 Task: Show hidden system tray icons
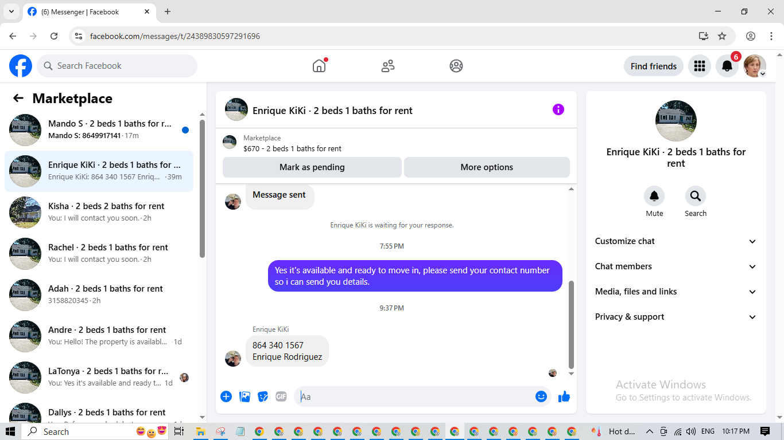pyautogui.click(x=650, y=431)
